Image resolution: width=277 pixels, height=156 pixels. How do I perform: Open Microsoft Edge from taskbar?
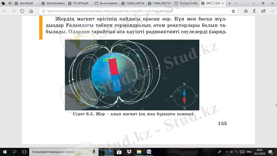pyautogui.click(x=109, y=152)
